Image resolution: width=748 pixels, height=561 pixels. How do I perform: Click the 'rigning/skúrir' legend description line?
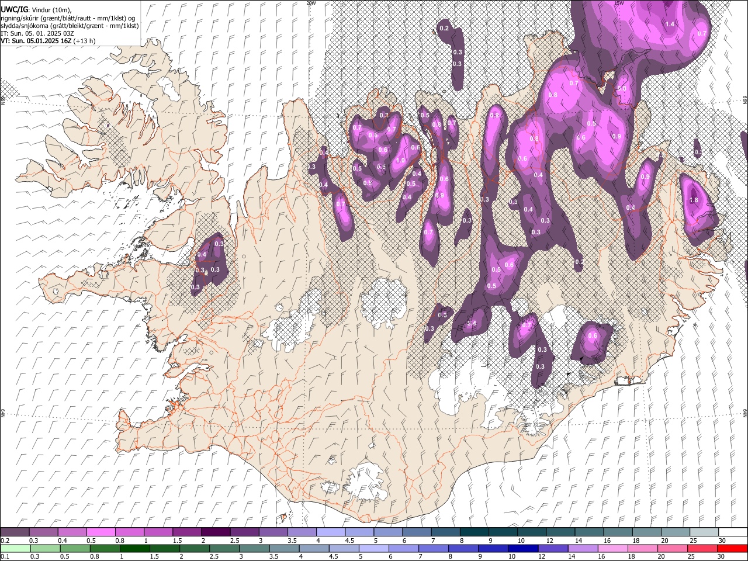(x=68, y=18)
